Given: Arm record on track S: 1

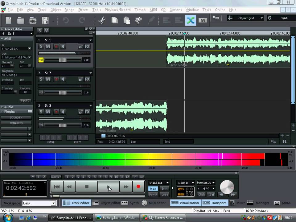Looking at the screenshot, I should click(56, 47).
